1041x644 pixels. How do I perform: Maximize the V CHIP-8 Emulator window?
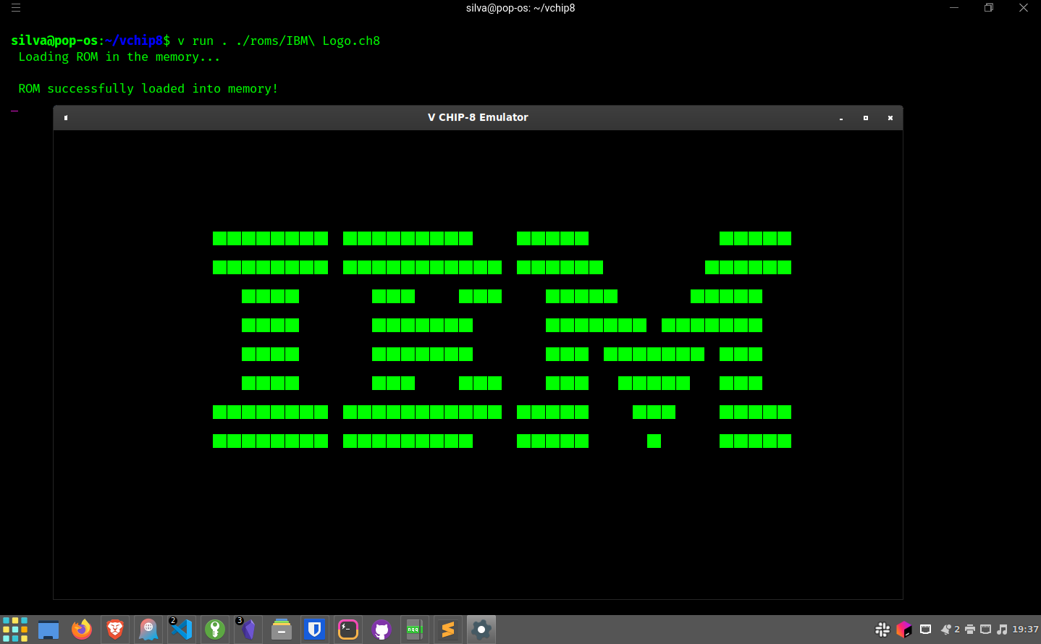[866, 117]
